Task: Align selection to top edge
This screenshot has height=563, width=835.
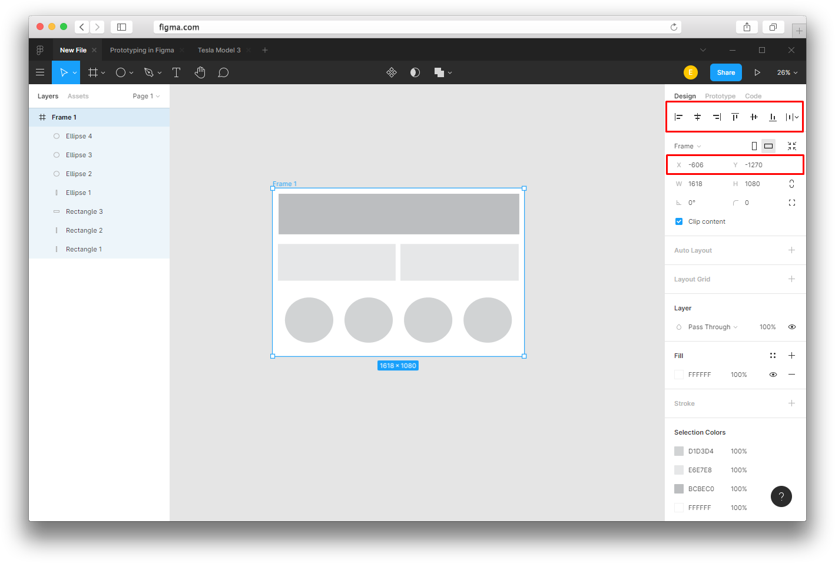Action: pos(735,117)
